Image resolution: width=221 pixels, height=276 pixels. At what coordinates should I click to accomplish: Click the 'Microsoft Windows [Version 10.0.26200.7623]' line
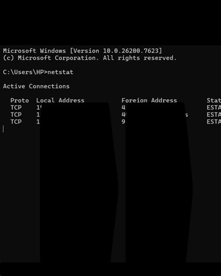82,51
